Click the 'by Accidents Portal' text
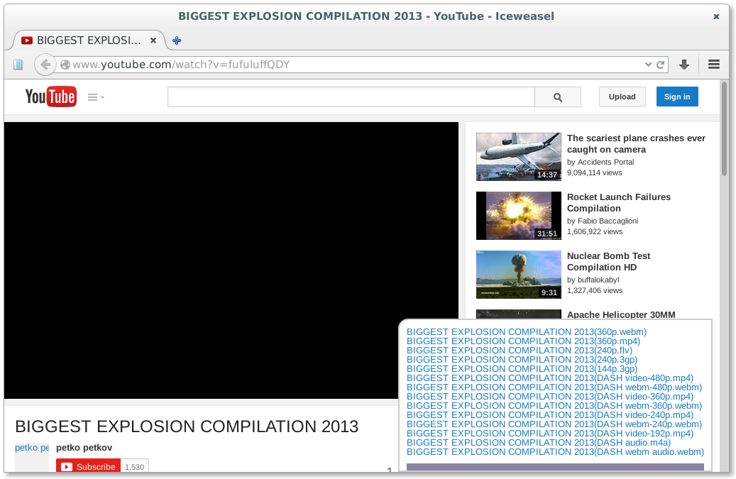Screen dimensions: 736x479 (x=600, y=162)
